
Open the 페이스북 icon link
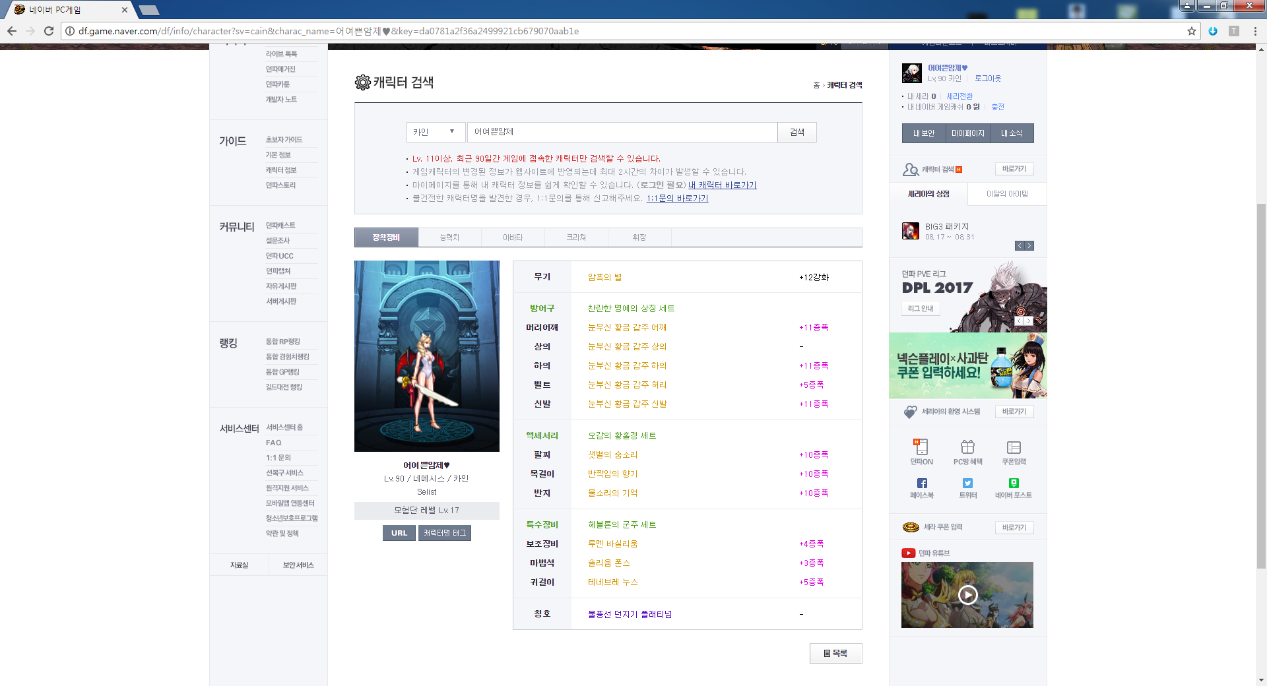click(x=921, y=488)
